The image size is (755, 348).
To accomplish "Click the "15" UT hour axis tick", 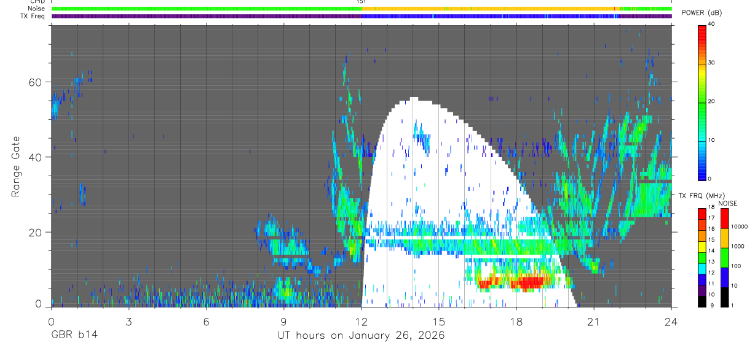I will [x=439, y=321].
